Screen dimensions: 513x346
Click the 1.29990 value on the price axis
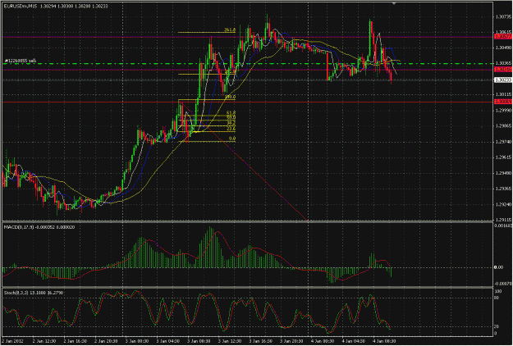click(503, 111)
